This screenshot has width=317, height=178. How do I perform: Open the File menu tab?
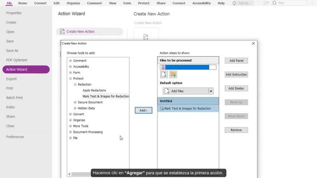pos(9,3)
